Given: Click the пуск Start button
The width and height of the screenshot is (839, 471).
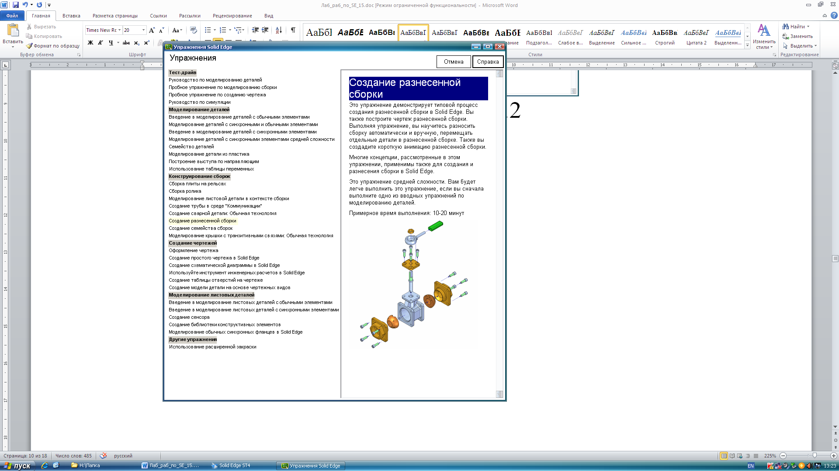Looking at the screenshot, I should coord(17,466).
